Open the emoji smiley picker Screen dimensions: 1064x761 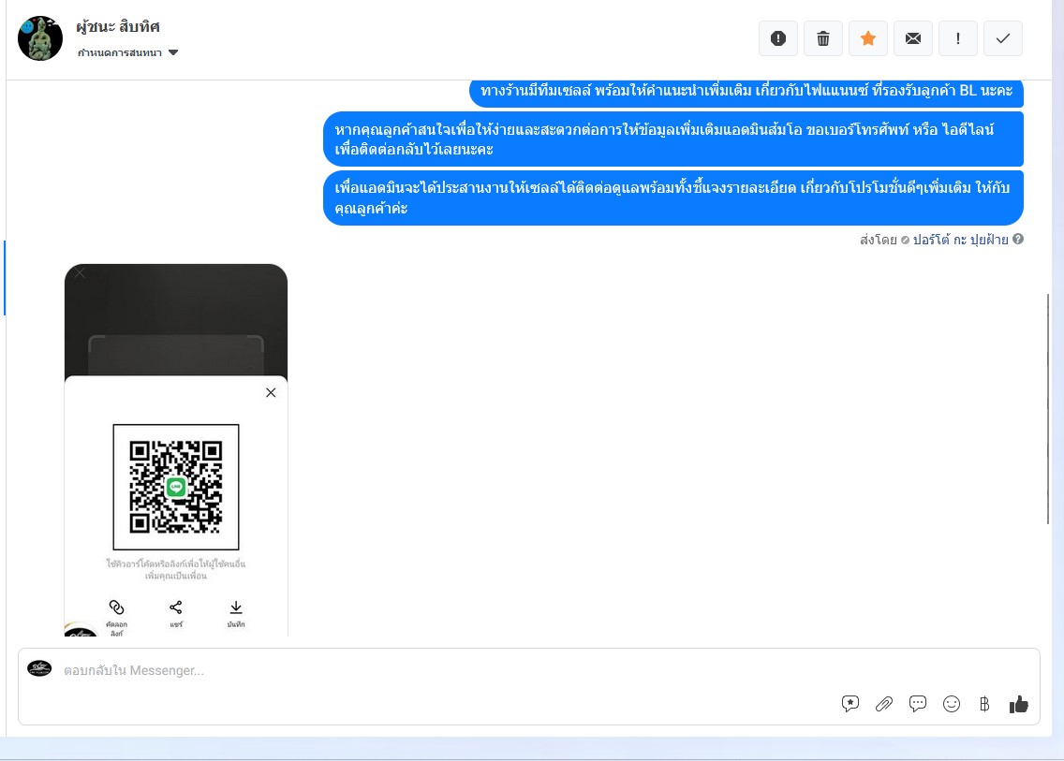952,704
